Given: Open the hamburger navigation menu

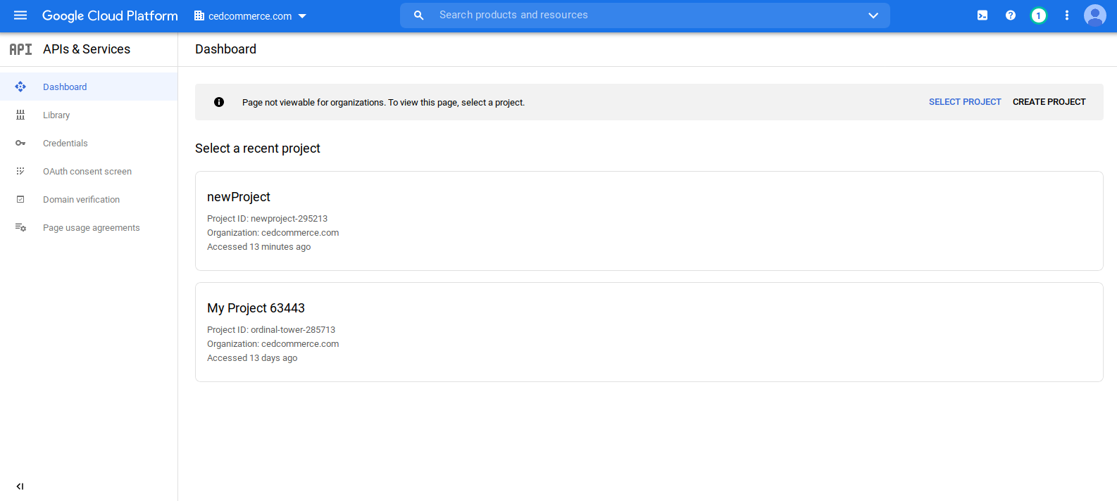Looking at the screenshot, I should click(20, 15).
